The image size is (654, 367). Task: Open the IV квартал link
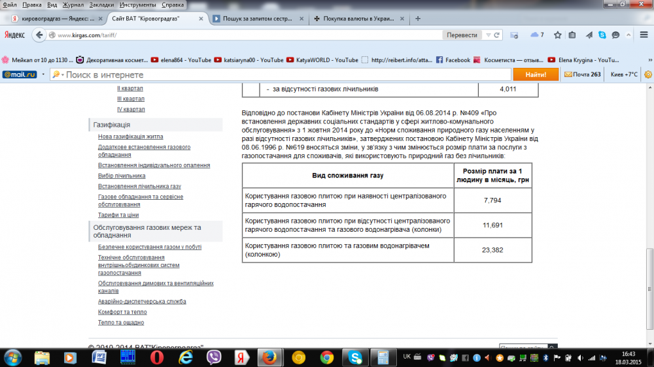(131, 109)
